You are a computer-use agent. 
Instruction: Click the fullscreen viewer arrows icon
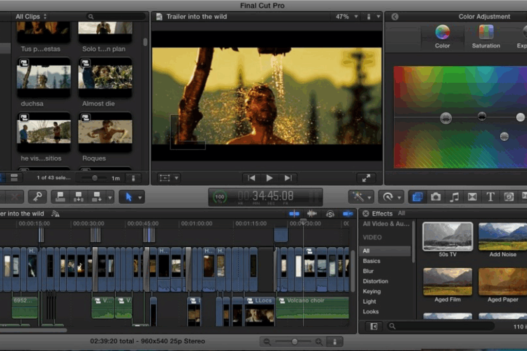pos(366,178)
